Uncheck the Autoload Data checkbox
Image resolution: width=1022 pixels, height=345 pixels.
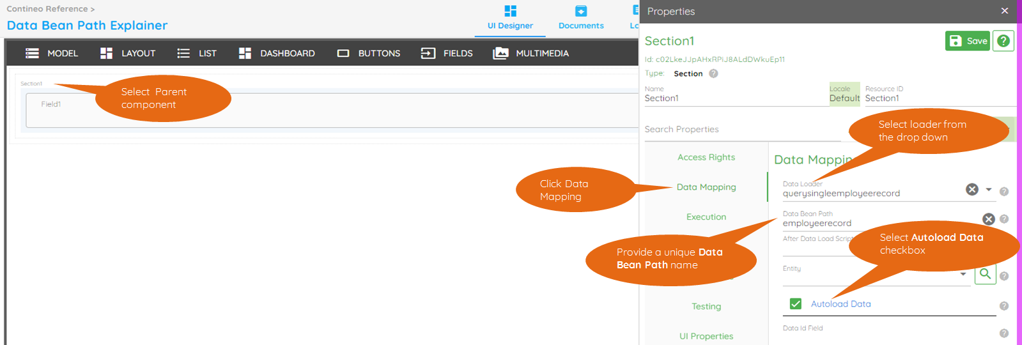796,304
